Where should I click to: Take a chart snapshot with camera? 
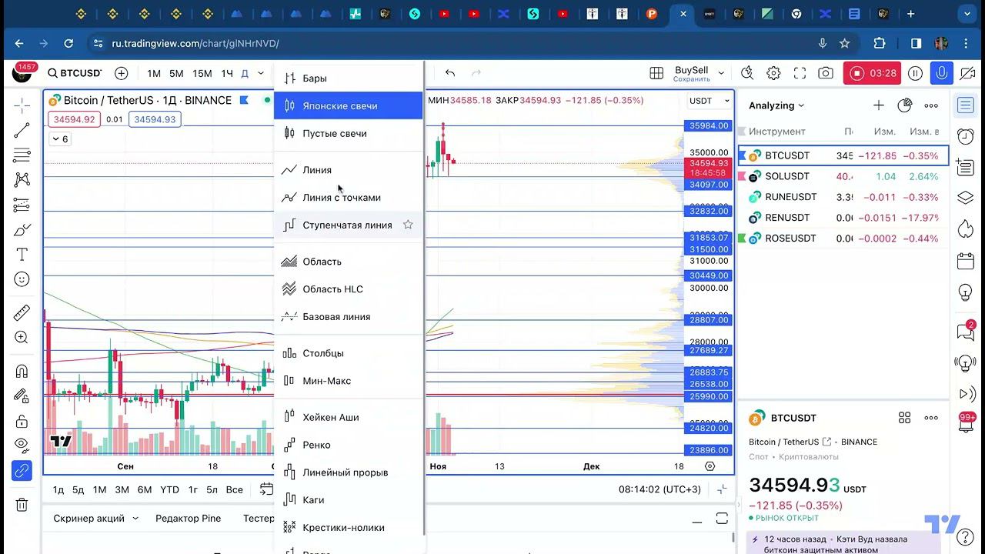[826, 73]
